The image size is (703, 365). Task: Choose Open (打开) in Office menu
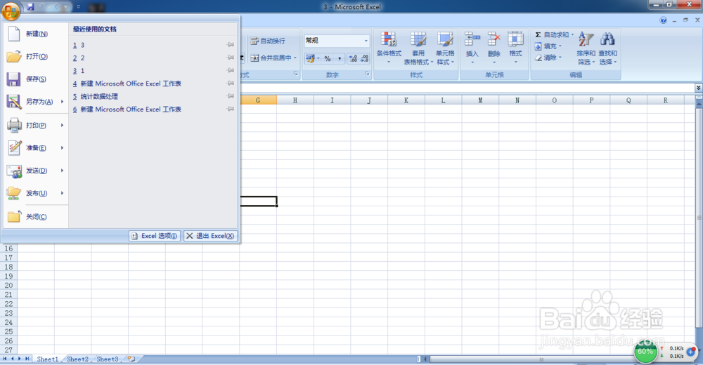[35, 56]
